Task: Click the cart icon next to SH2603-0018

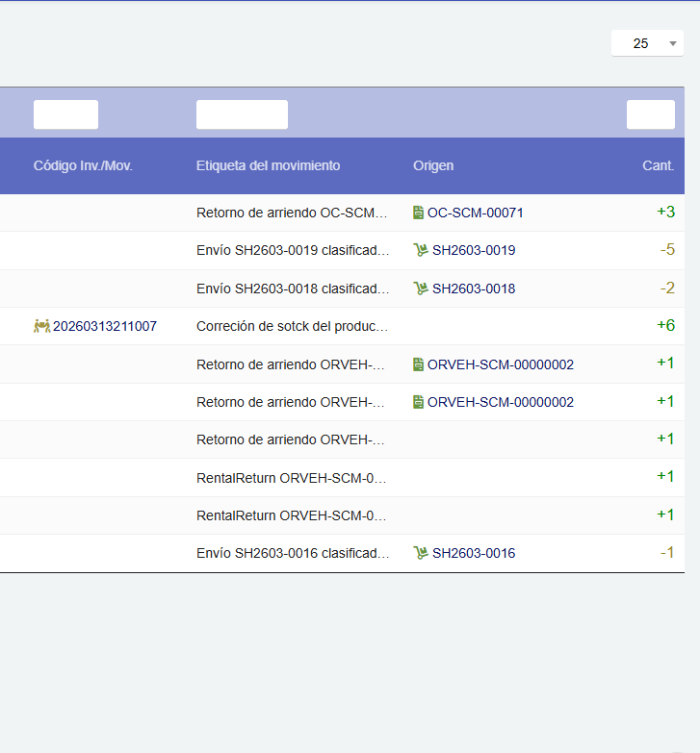Action: click(x=420, y=289)
